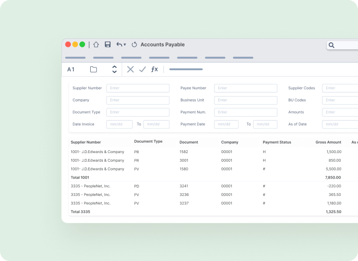Select the A1 cell reference box
This screenshot has height=261, width=358.
pos(71,69)
